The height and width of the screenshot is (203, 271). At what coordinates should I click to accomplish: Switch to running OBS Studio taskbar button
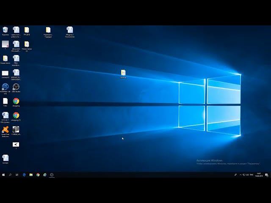point(52,175)
